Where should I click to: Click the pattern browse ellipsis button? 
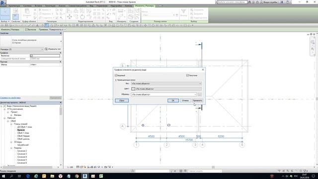coord(200,94)
